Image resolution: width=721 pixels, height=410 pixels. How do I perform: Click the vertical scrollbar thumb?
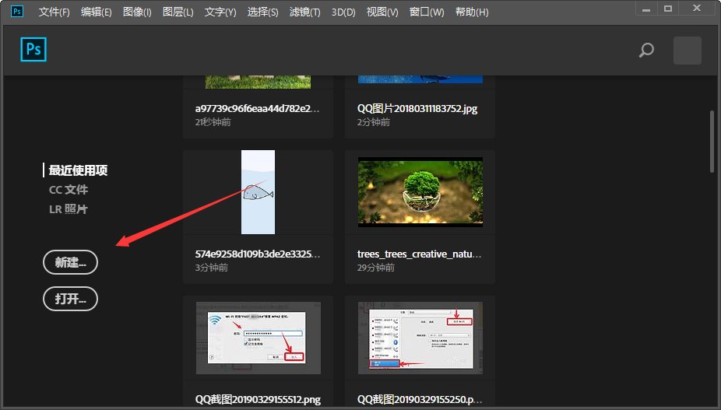(712, 141)
